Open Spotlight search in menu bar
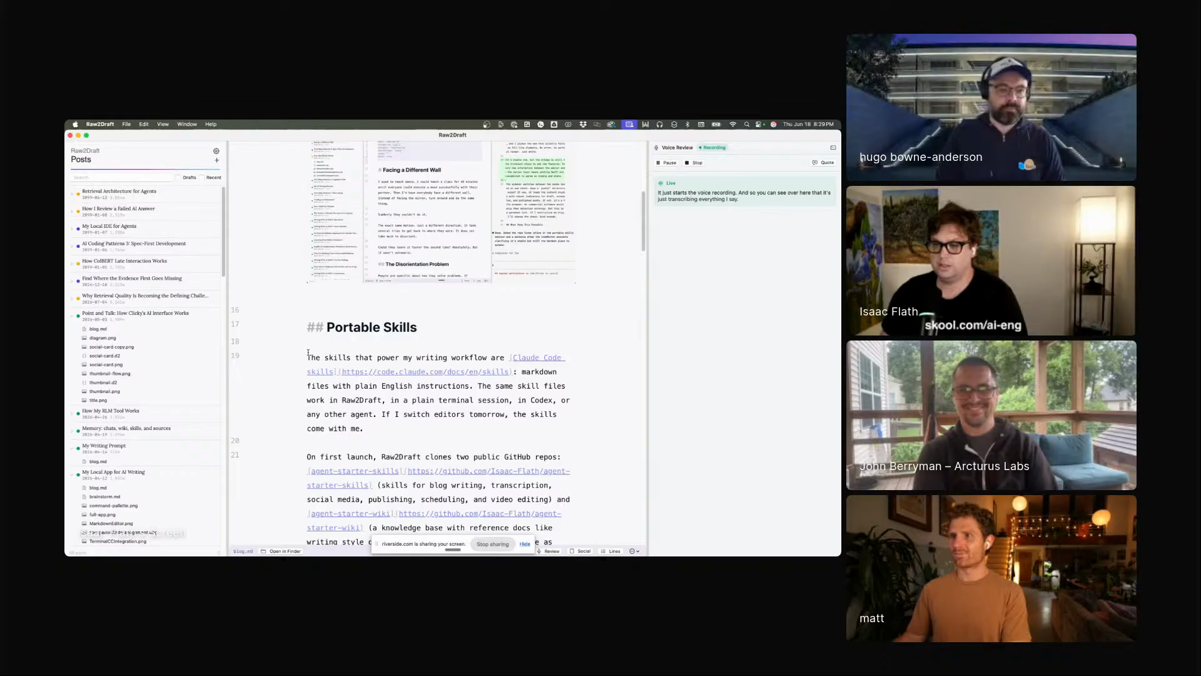Image resolution: width=1201 pixels, height=676 pixels. pos(746,125)
